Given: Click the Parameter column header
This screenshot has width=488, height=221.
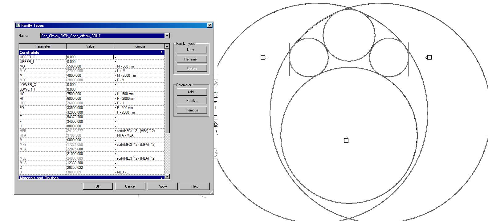Looking at the screenshot, I should 43,46.
